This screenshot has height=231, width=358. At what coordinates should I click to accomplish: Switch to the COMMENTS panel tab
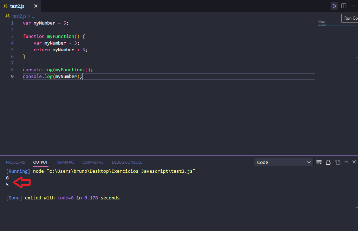coord(93,162)
